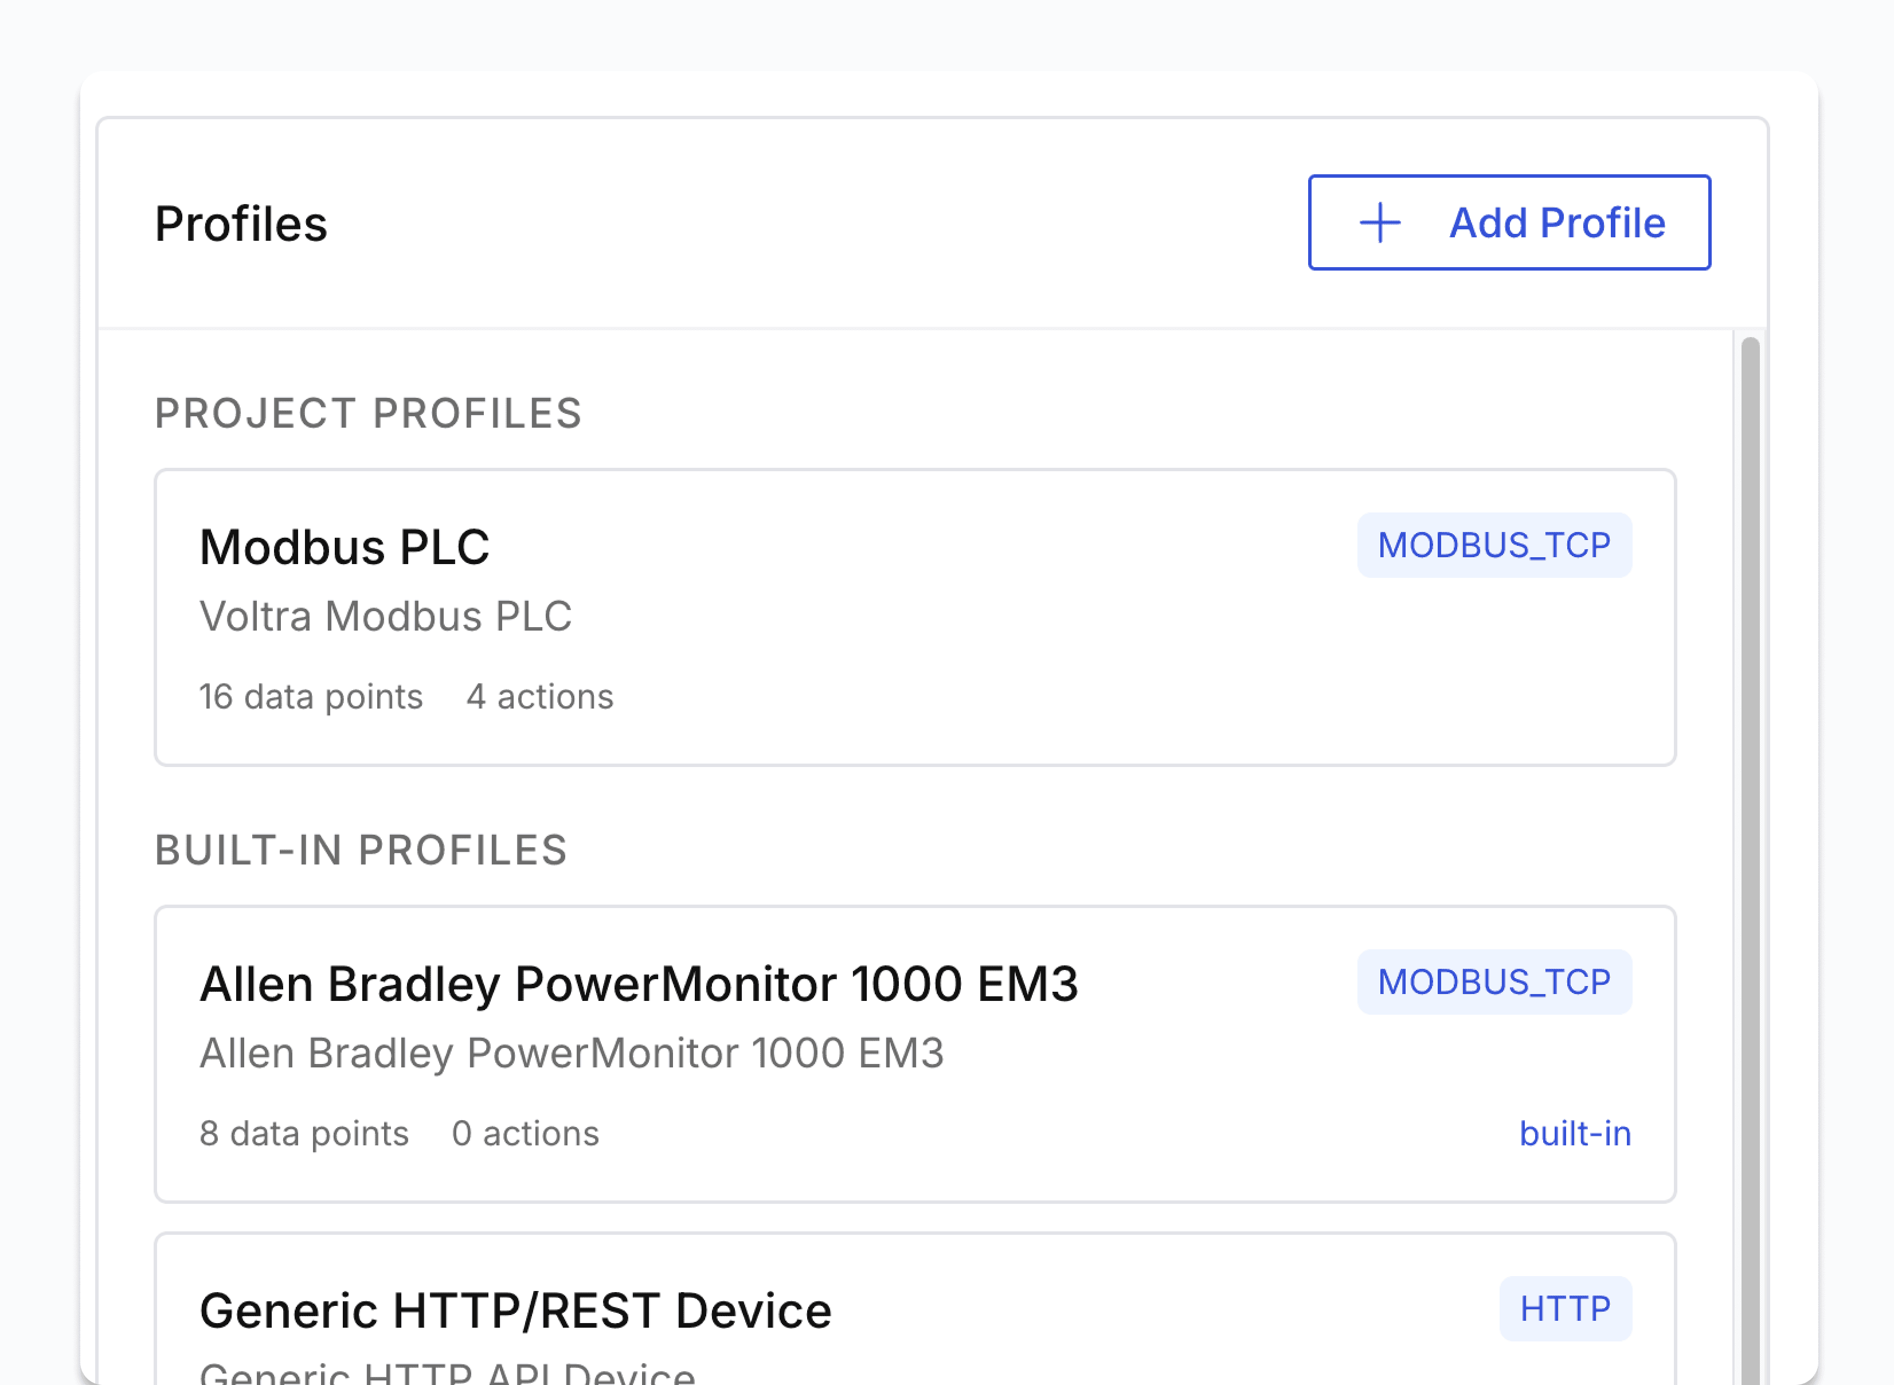Click the gray Allen Bradley PowerMonitor subtitle
This screenshot has width=1894, height=1385.
coord(571,1053)
